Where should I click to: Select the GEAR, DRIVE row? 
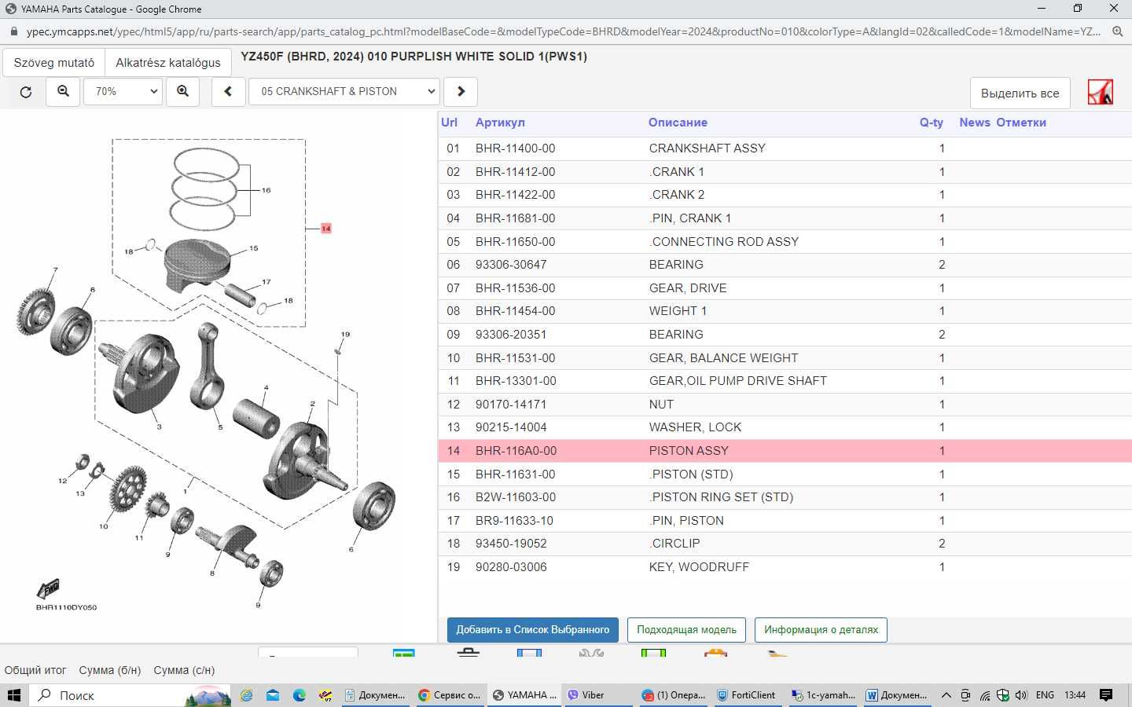coord(785,288)
